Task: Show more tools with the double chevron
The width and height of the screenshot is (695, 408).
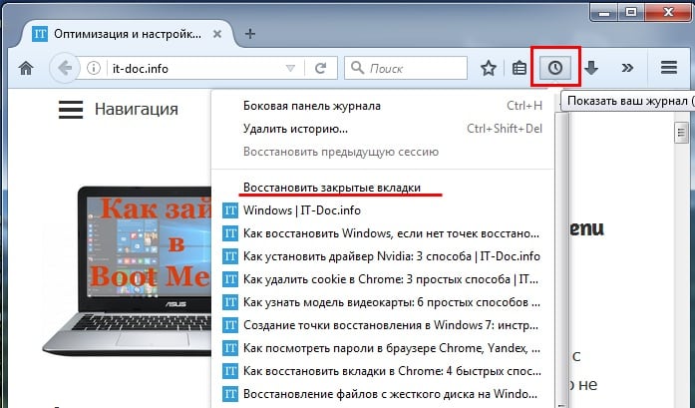Action: pos(626,69)
